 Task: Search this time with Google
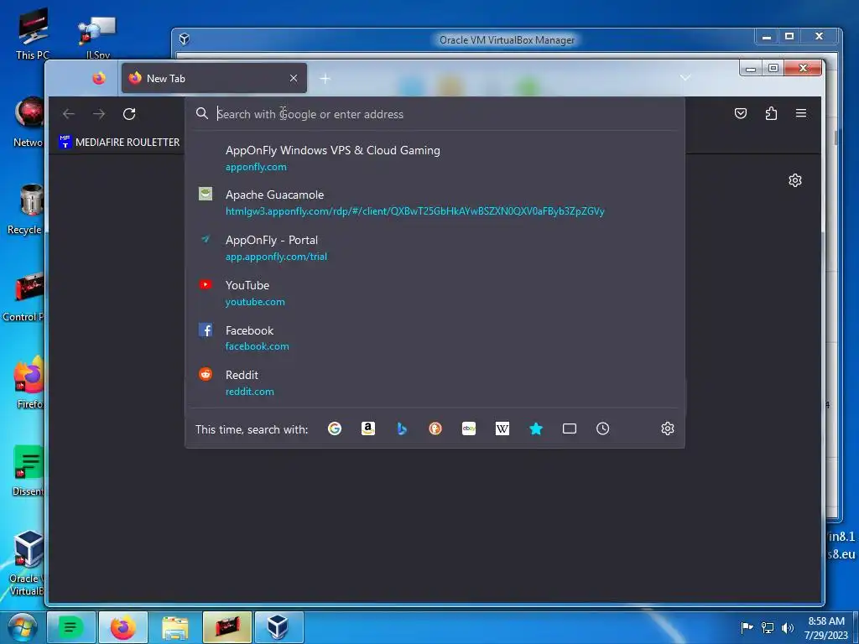(x=335, y=428)
